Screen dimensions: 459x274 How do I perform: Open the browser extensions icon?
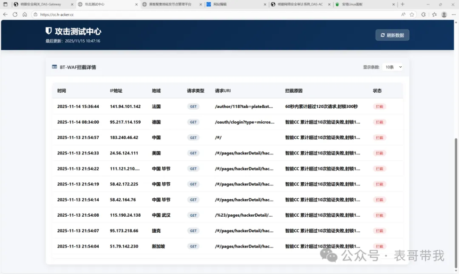[424, 14]
